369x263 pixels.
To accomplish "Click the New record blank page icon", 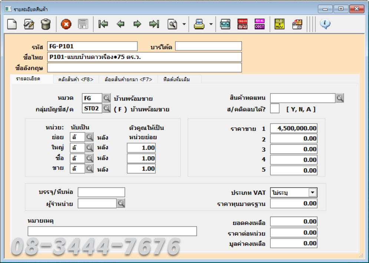I will [x=12, y=24].
